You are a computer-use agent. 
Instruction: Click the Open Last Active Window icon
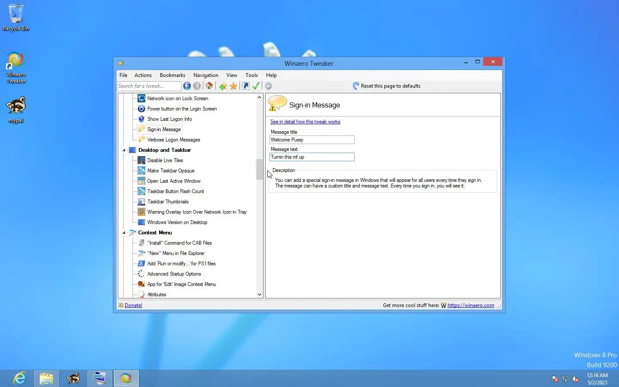141,181
